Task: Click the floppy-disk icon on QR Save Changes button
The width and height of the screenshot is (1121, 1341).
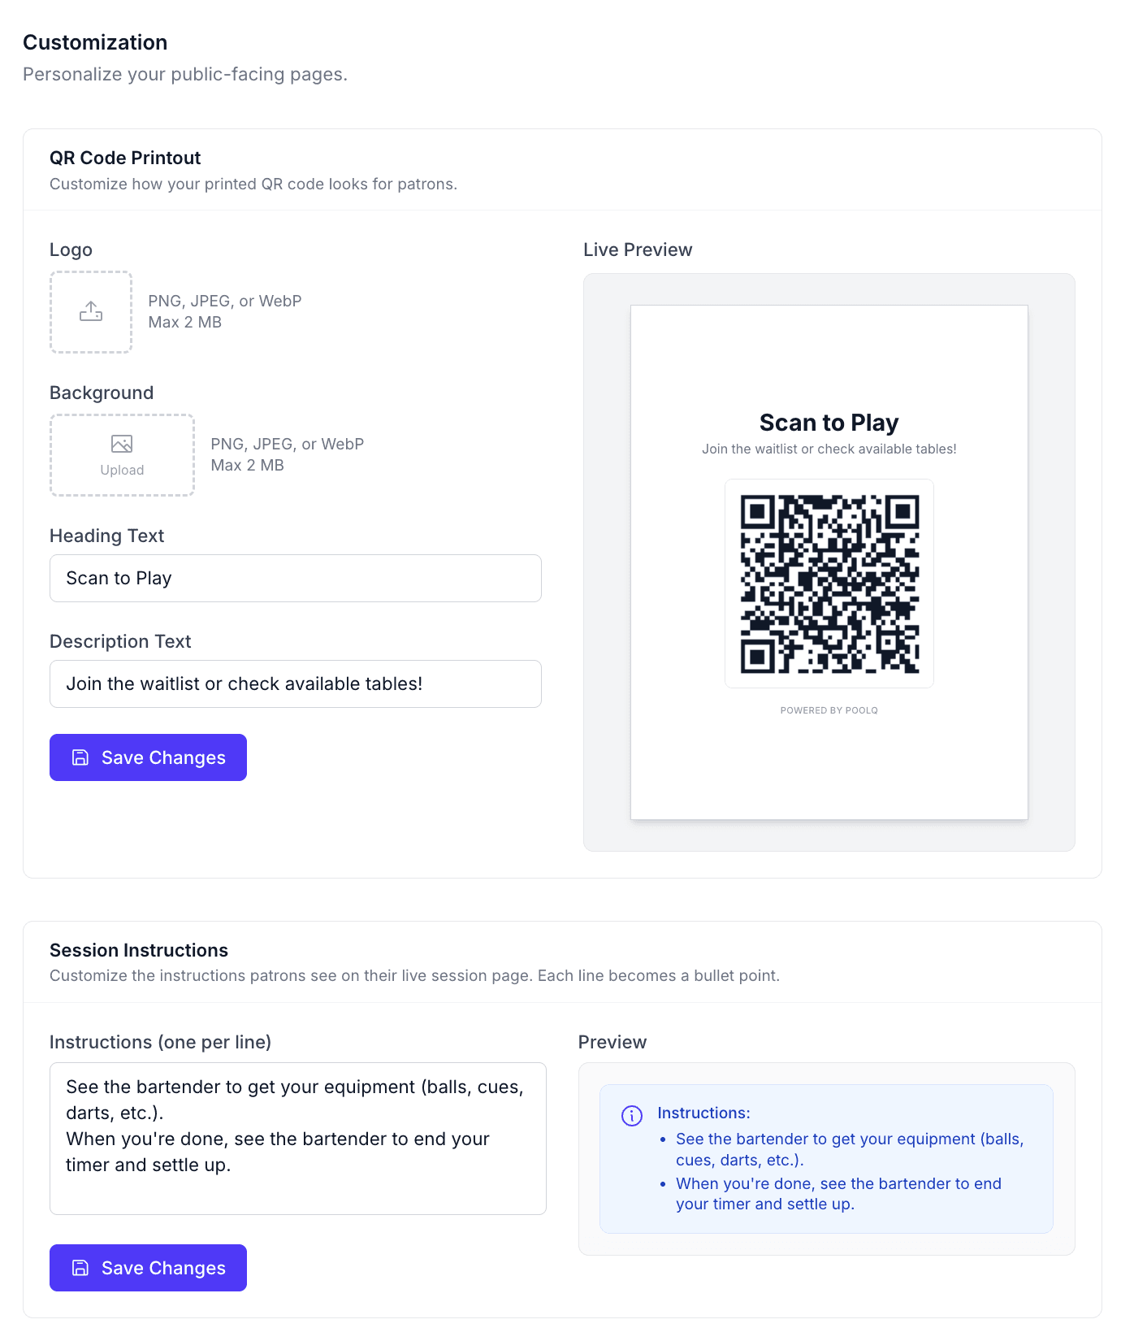Action: [80, 757]
